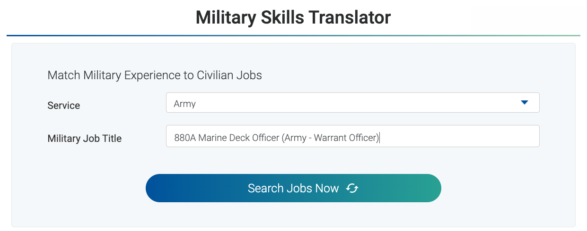This screenshot has height=231, width=587.
Task: Select the Army text in the Service combo box
Action: click(x=184, y=104)
